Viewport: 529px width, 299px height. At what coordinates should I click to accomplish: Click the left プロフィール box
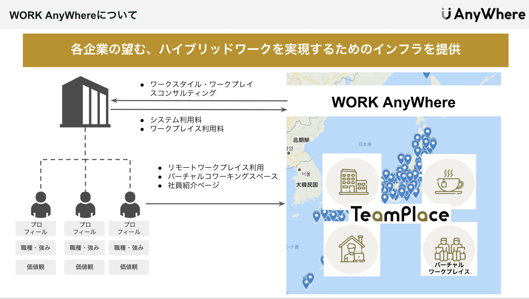[x=36, y=228]
